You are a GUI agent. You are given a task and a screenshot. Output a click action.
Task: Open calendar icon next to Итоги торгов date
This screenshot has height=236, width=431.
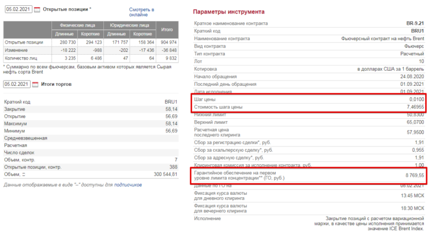[35, 84]
